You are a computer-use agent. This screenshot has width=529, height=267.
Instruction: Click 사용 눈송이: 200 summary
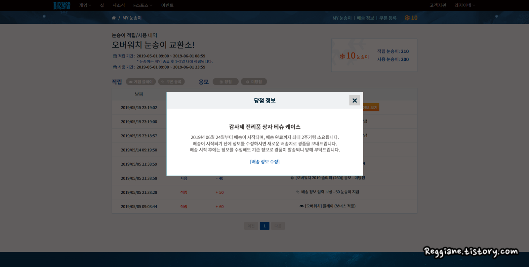[393, 59]
